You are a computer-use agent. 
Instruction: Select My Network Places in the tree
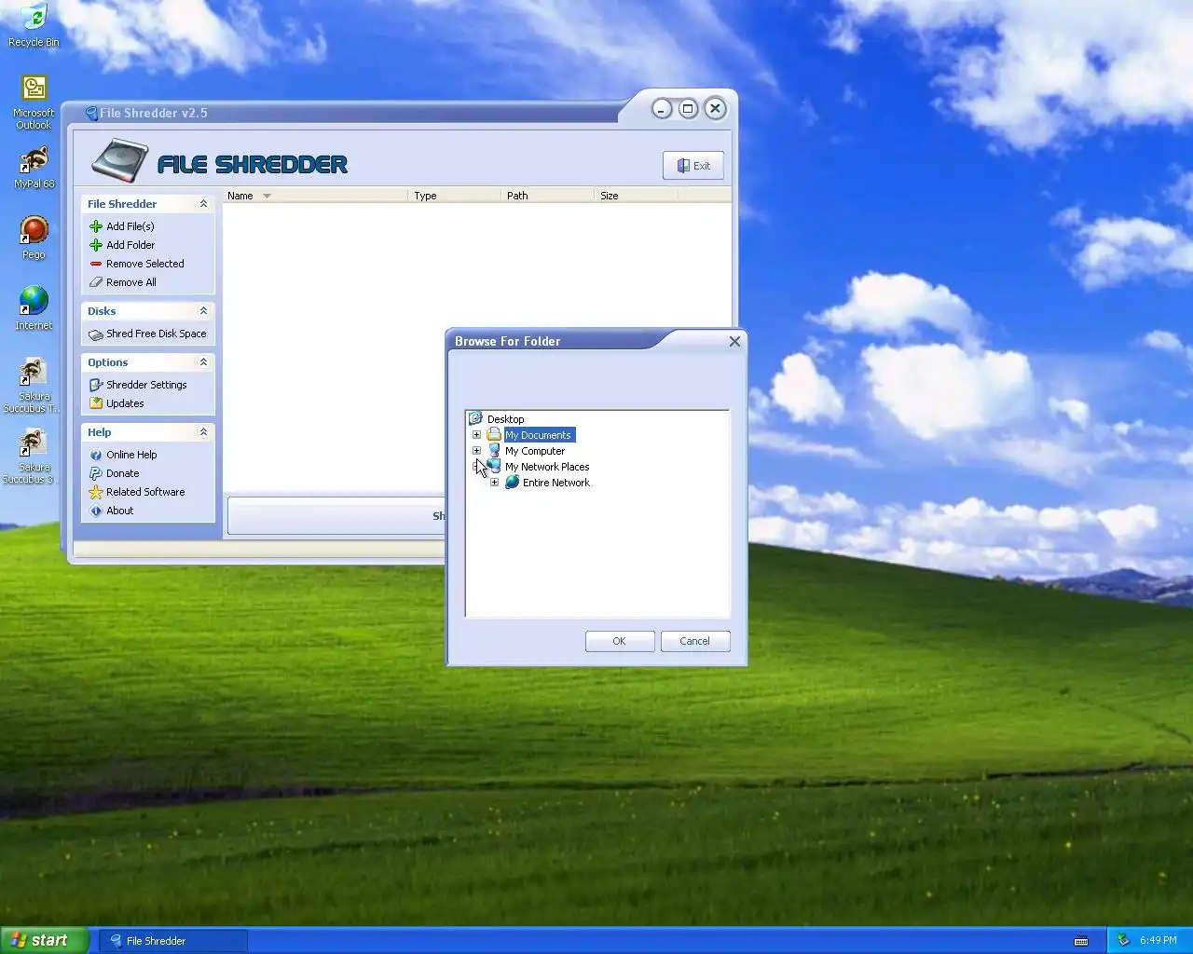(x=547, y=467)
